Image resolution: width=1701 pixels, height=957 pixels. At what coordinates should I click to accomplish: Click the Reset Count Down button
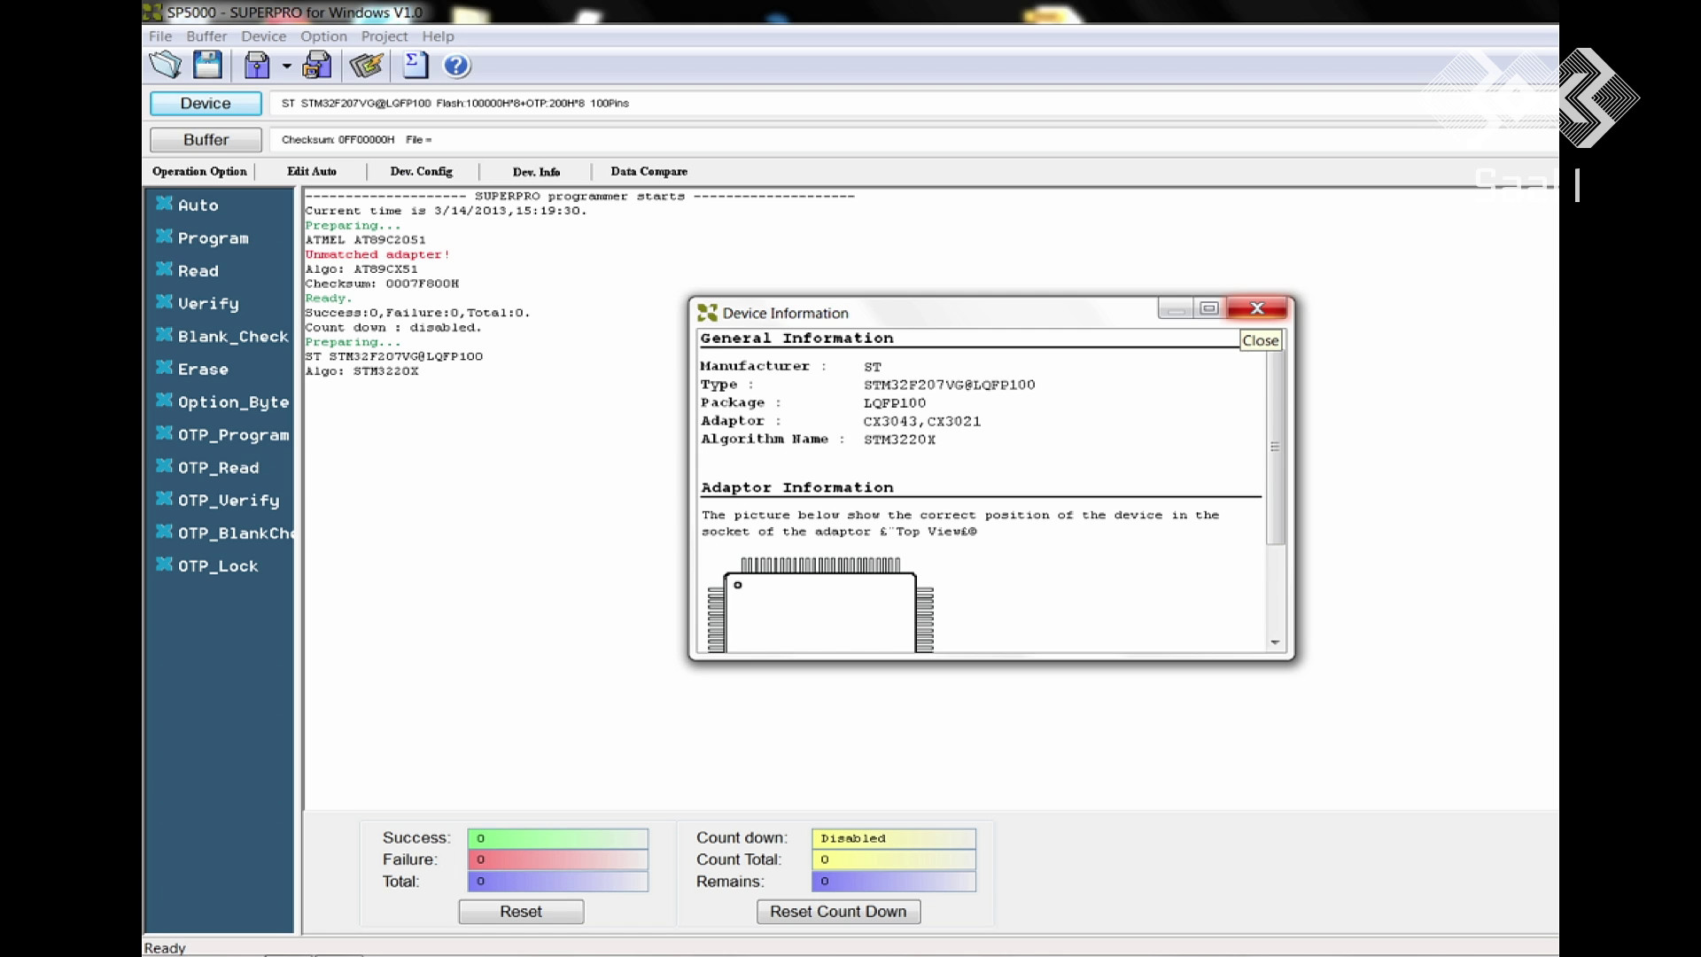point(838,912)
